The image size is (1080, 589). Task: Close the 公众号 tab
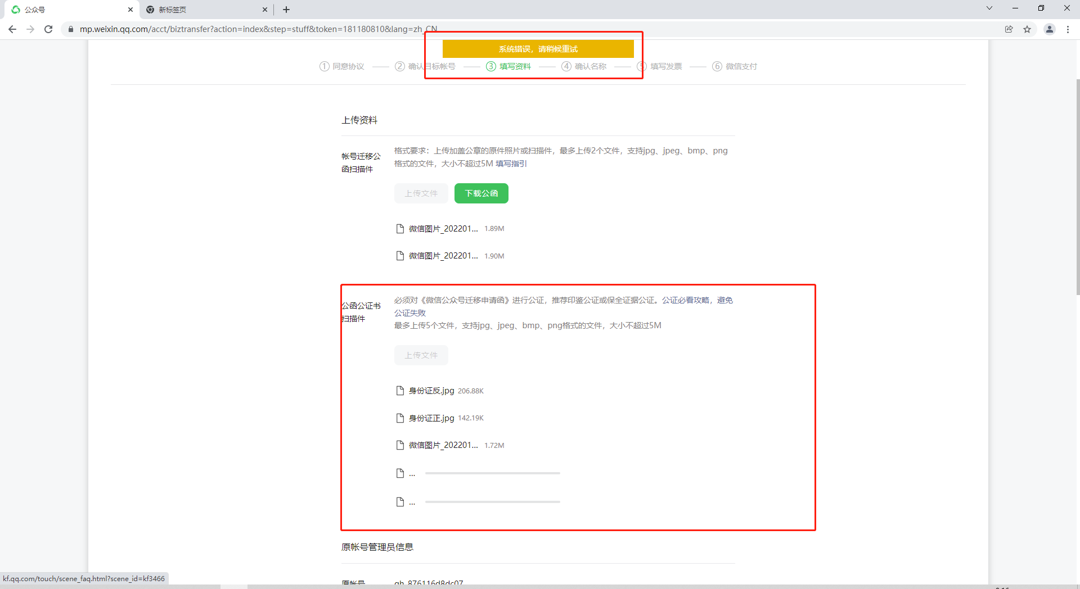(x=130, y=10)
